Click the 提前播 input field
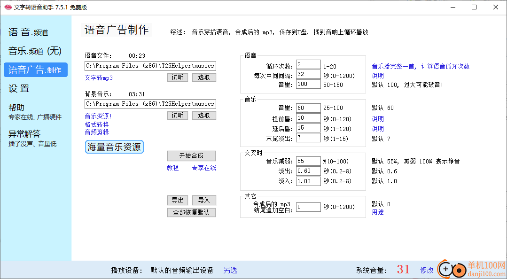 (x=308, y=118)
